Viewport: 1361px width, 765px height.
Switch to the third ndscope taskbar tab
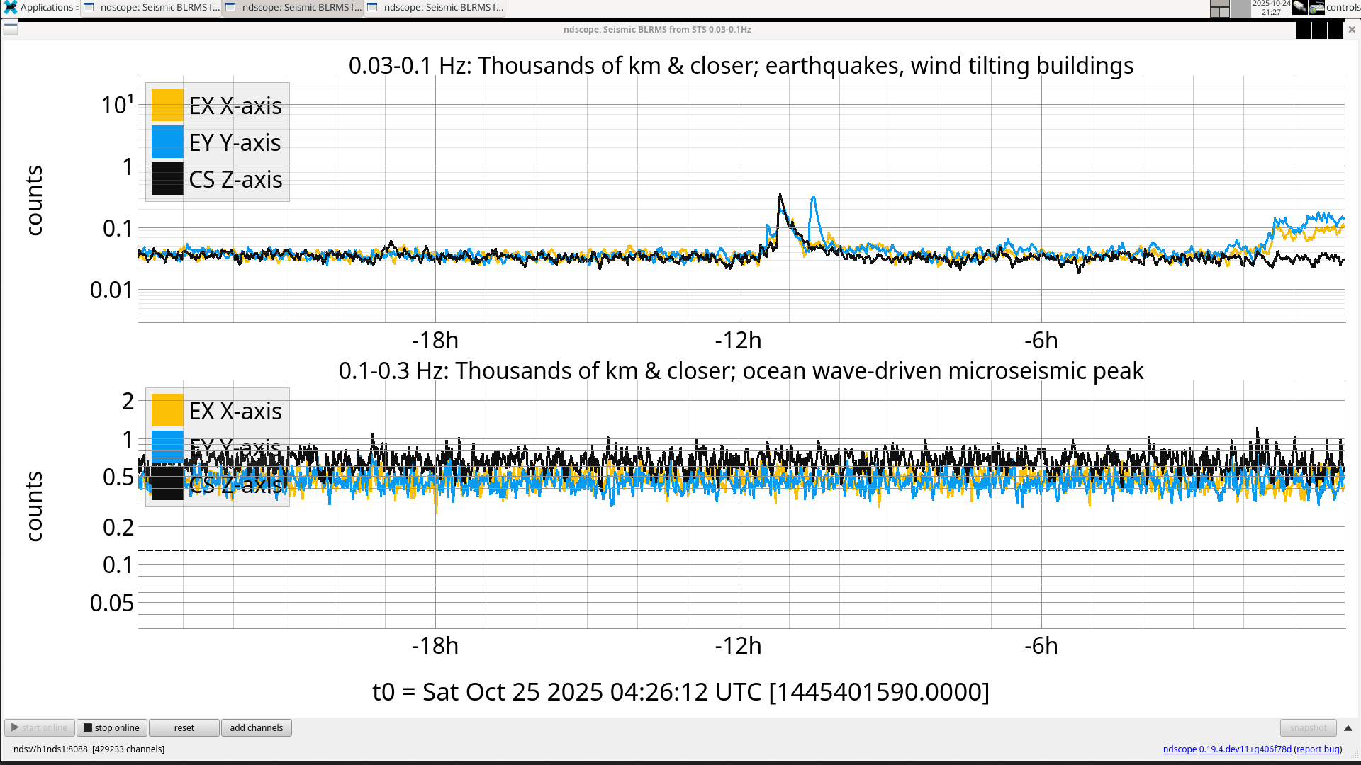(x=435, y=7)
